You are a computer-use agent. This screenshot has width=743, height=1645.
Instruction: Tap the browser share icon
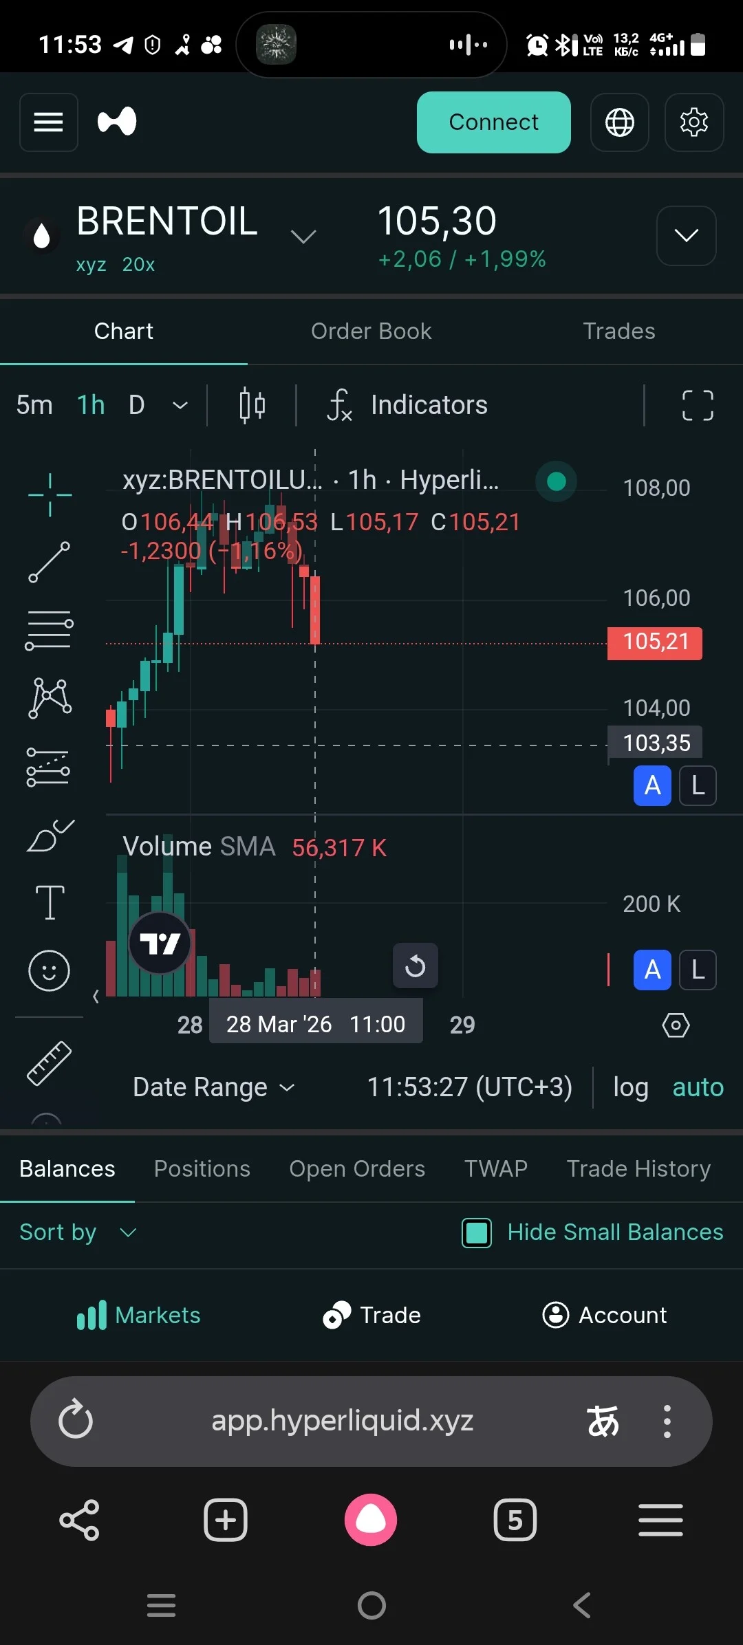click(x=80, y=1520)
